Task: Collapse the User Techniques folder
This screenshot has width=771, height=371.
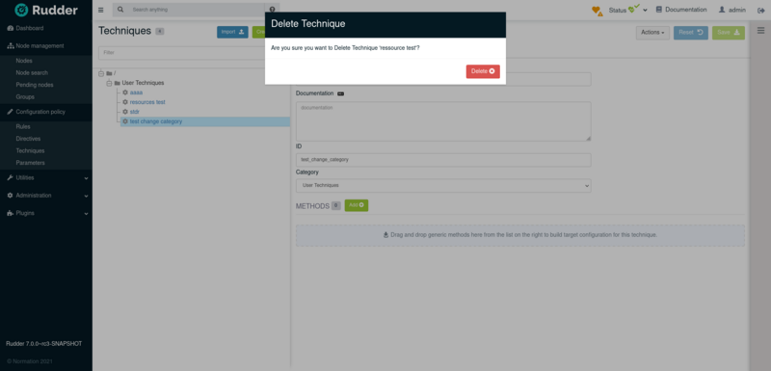Action: (x=109, y=83)
